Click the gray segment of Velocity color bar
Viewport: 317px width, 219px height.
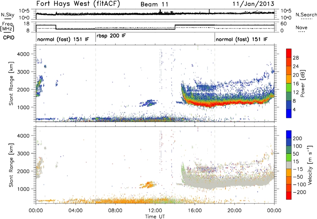point(289,165)
